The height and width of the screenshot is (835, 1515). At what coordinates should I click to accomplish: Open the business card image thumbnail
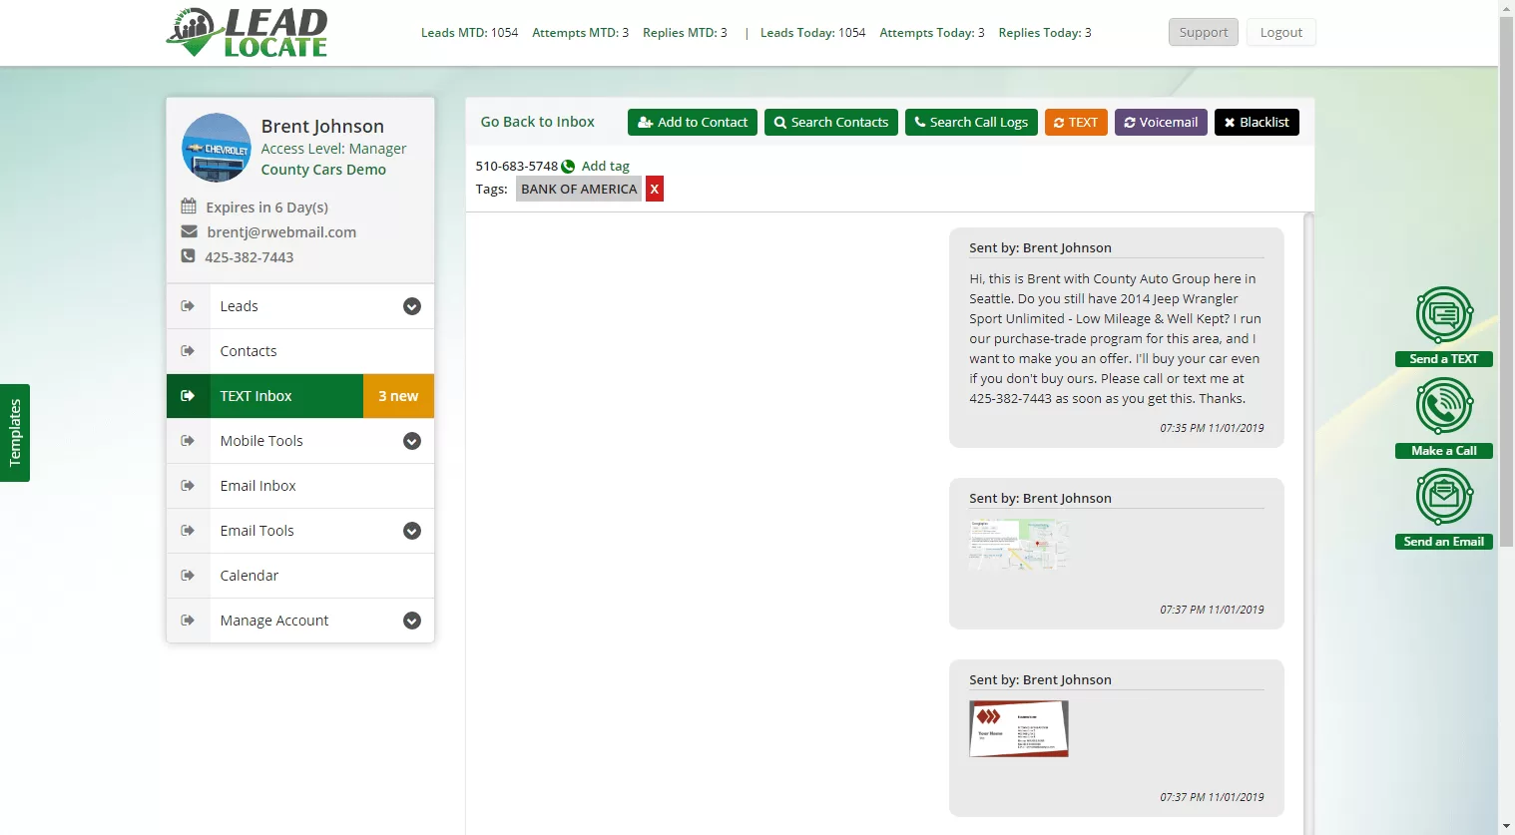[1019, 728]
